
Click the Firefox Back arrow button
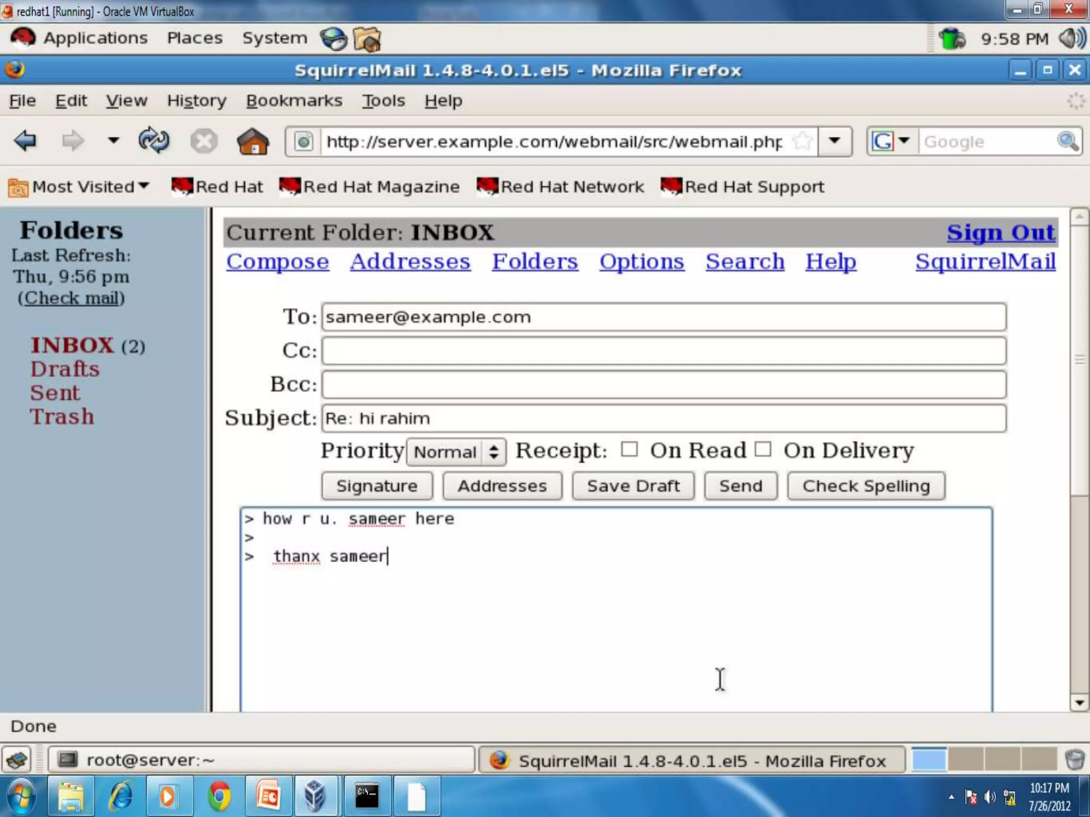[25, 141]
